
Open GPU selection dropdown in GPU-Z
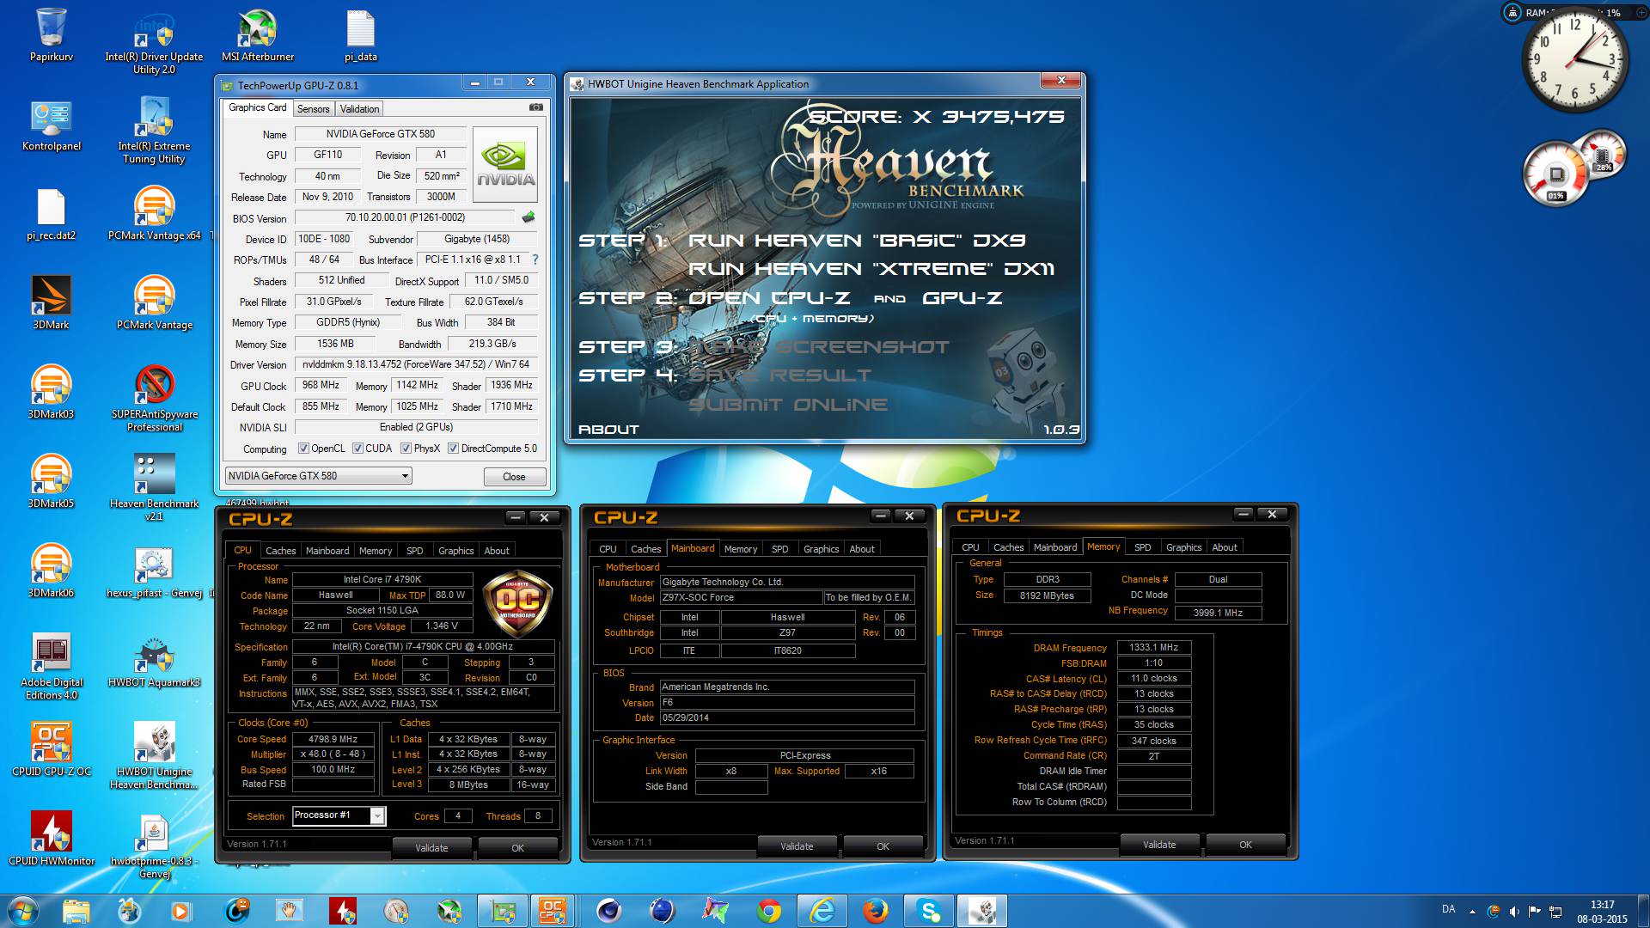pos(318,476)
